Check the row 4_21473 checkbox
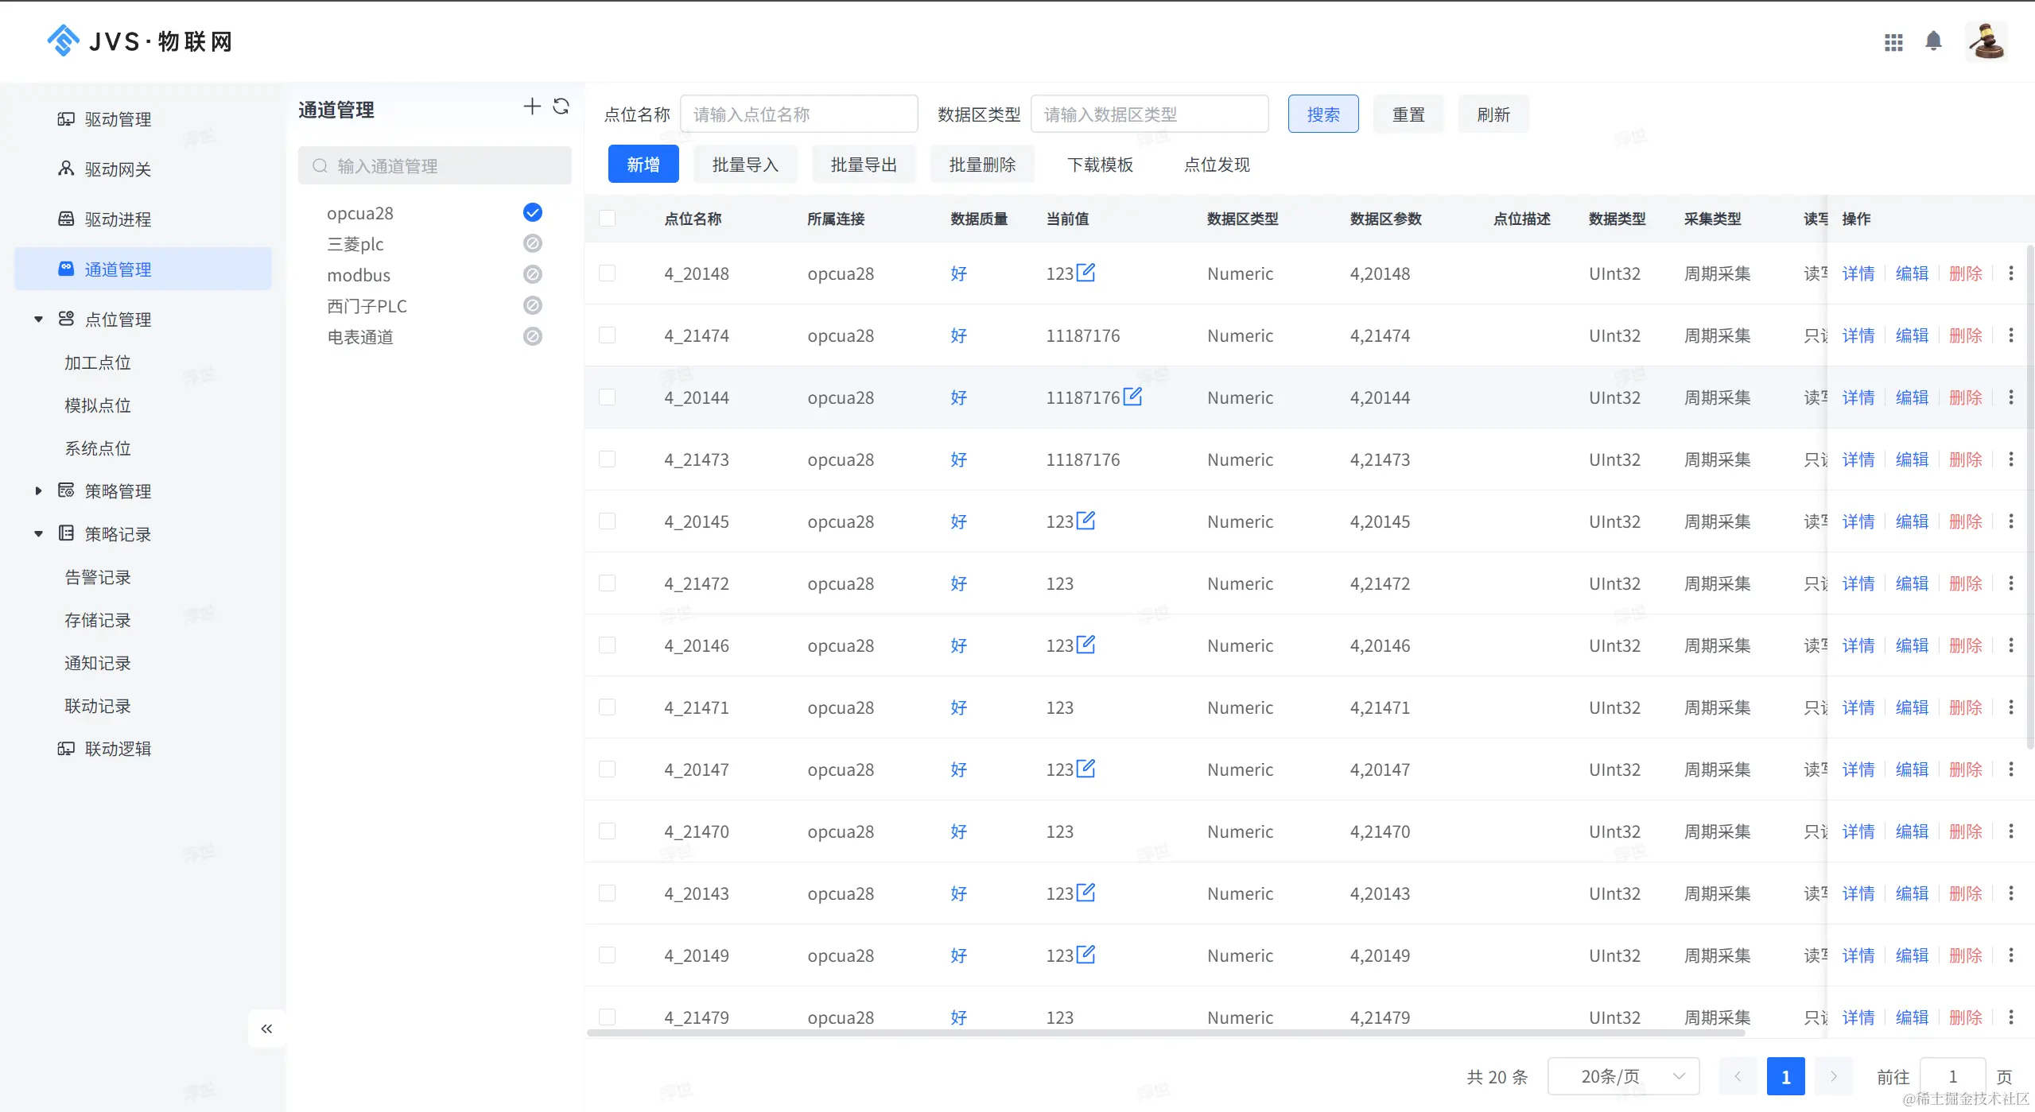 pos(607,459)
